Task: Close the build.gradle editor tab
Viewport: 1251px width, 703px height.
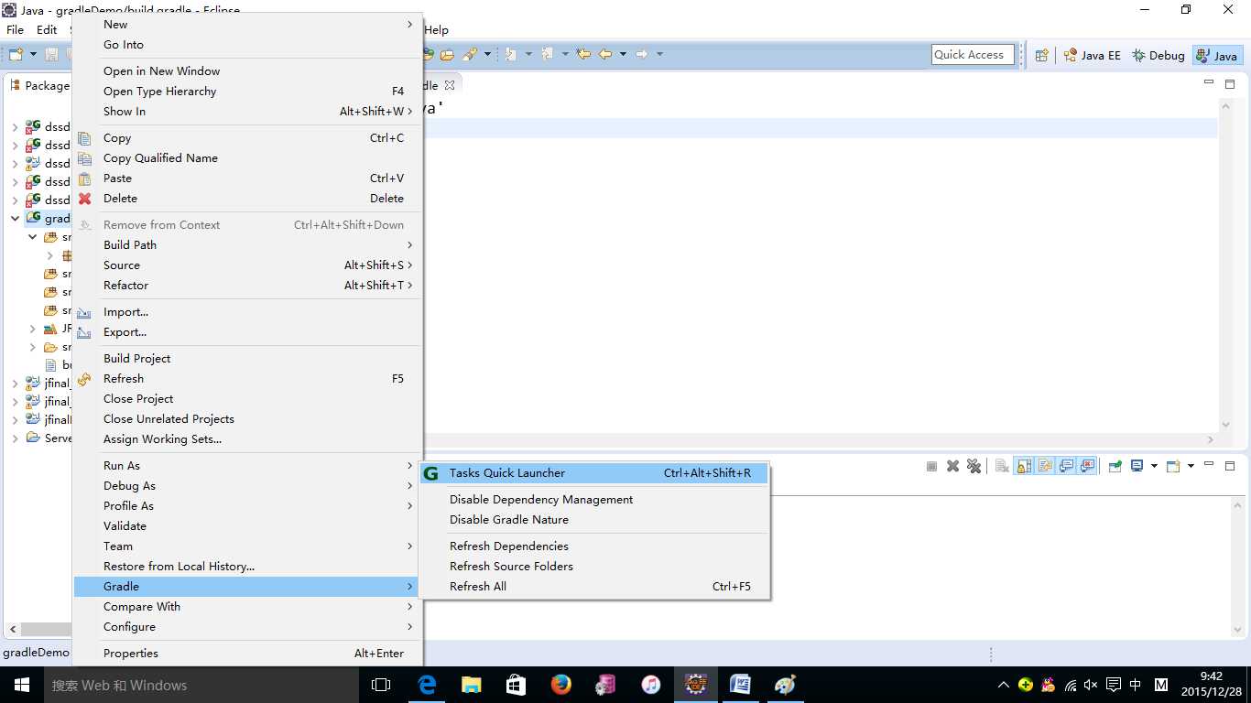Action: pos(449,85)
